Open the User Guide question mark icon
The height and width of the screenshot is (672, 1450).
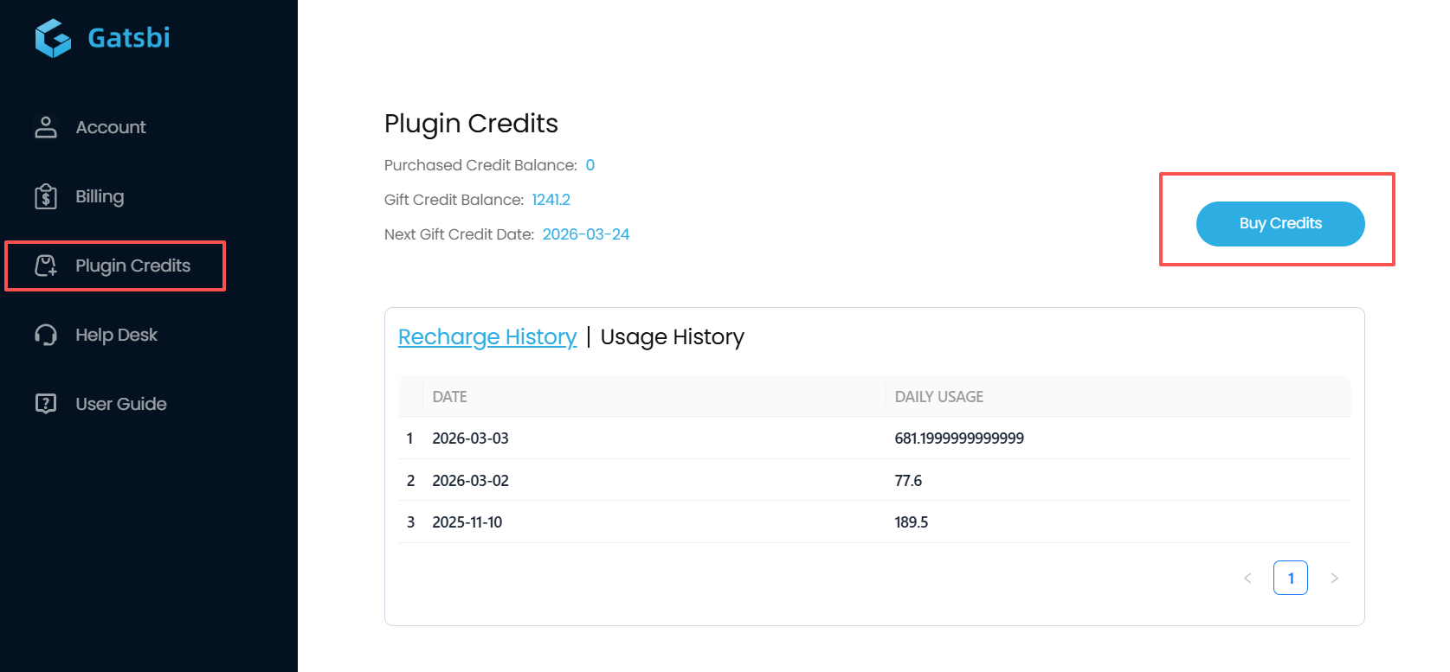coord(45,404)
